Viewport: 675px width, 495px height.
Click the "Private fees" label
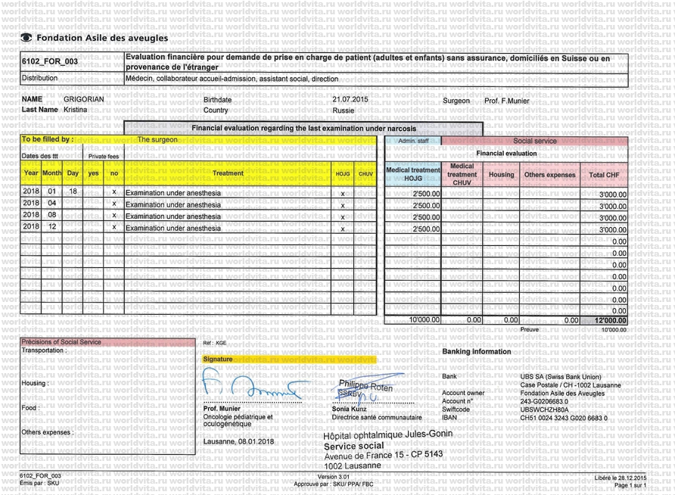pos(104,156)
